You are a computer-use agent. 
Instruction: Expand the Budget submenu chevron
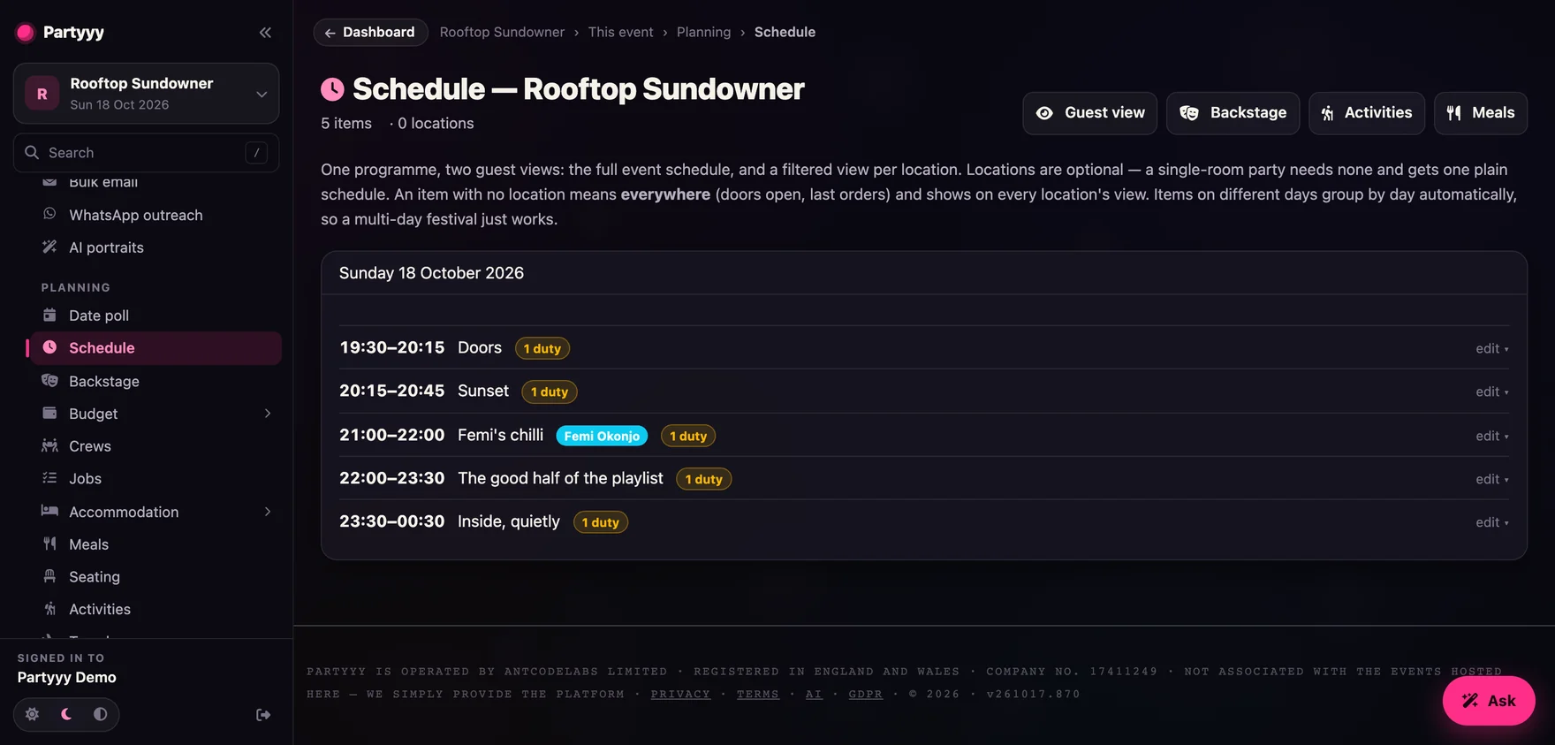click(x=267, y=414)
